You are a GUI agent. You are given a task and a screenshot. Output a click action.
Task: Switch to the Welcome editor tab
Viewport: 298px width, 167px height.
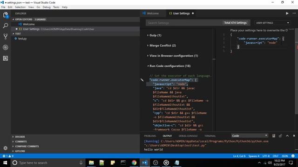point(153,13)
